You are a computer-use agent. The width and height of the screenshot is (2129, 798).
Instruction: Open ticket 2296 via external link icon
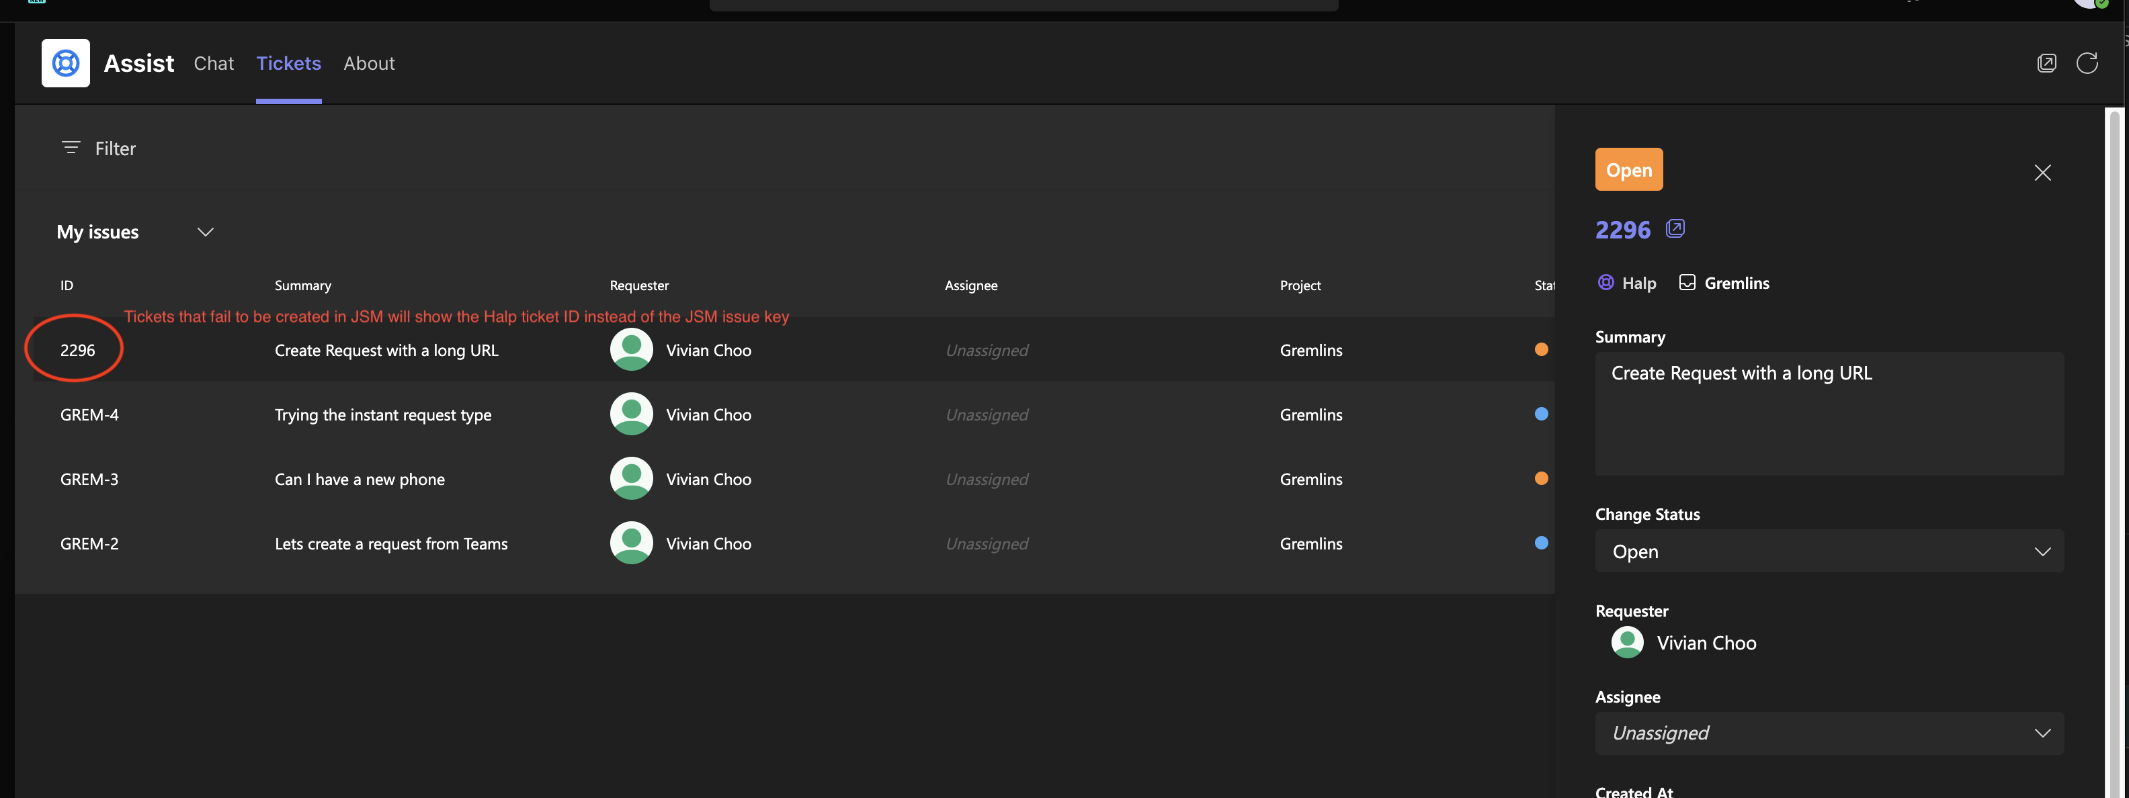coord(1675,229)
